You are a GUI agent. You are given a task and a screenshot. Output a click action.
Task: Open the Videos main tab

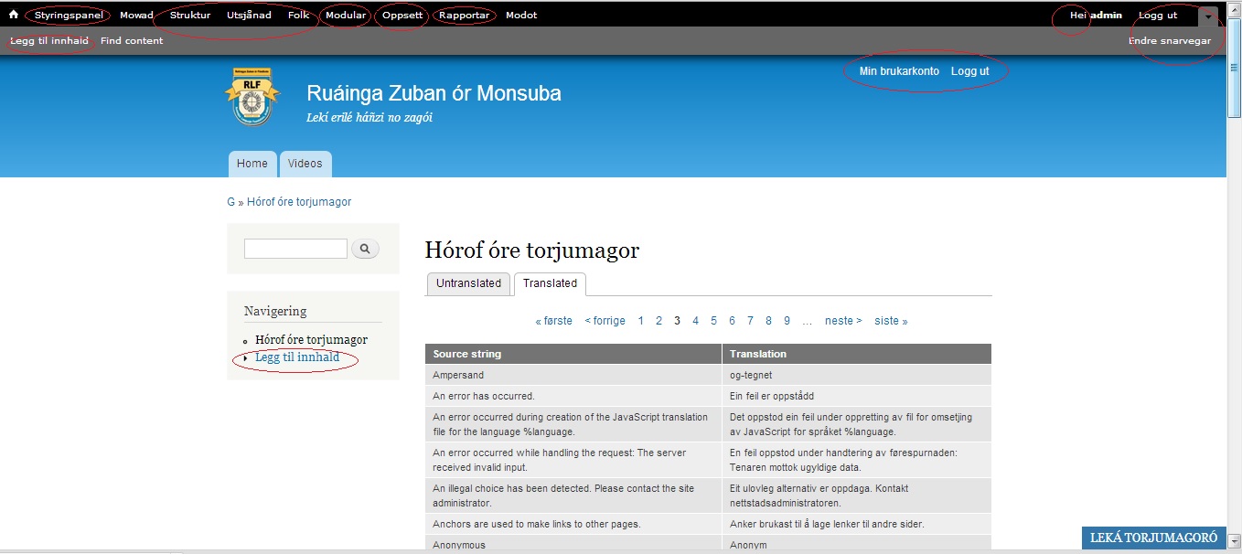click(x=305, y=164)
